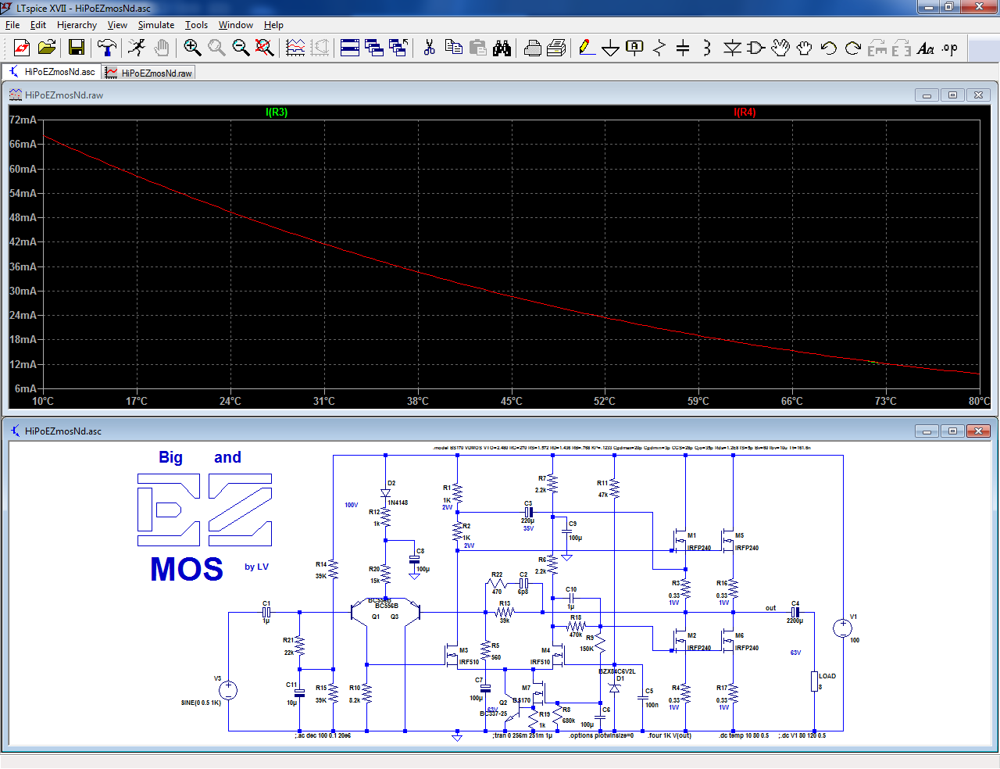Click the 80°C horizontal axis label
This screenshot has width=1000, height=769.
coord(979,401)
